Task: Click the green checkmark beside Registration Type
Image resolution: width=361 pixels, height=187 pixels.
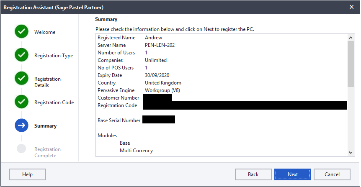Action: point(22,55)
